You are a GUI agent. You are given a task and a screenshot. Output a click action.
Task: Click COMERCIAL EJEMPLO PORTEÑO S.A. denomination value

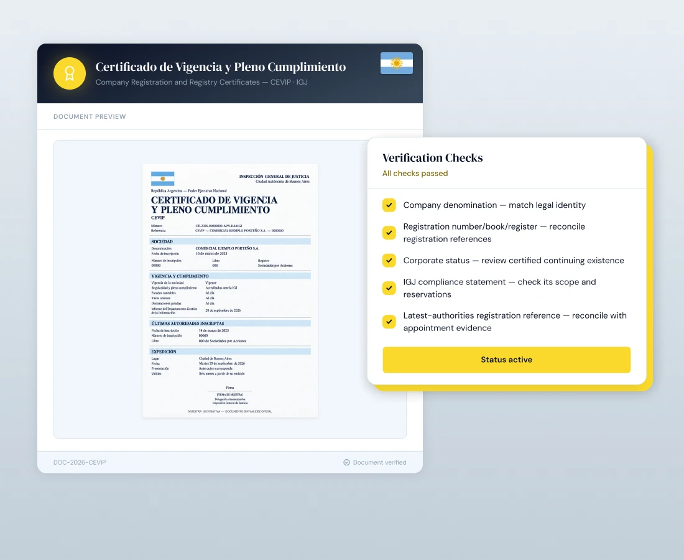(x=227, y=248)
